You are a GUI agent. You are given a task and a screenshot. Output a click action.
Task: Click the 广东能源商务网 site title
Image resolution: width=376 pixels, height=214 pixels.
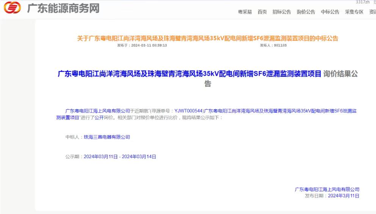click(63, 8)
